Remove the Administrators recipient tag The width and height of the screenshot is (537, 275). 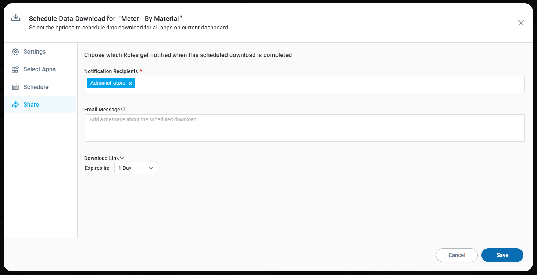[x=130, y=83]
